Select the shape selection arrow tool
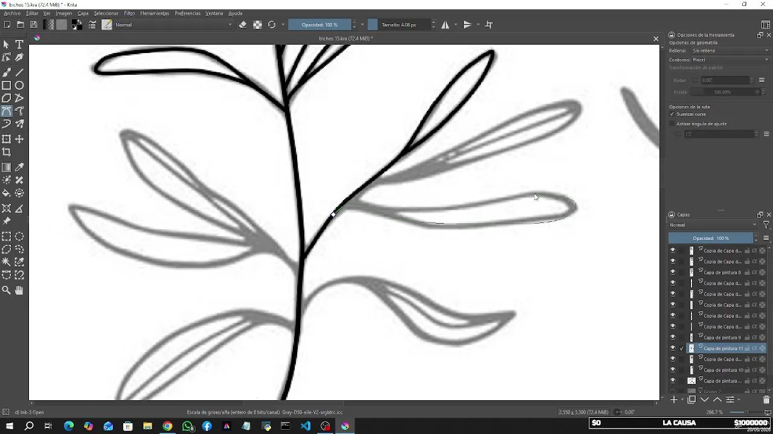Screen dimensions: 773x434 coord(7,45)
